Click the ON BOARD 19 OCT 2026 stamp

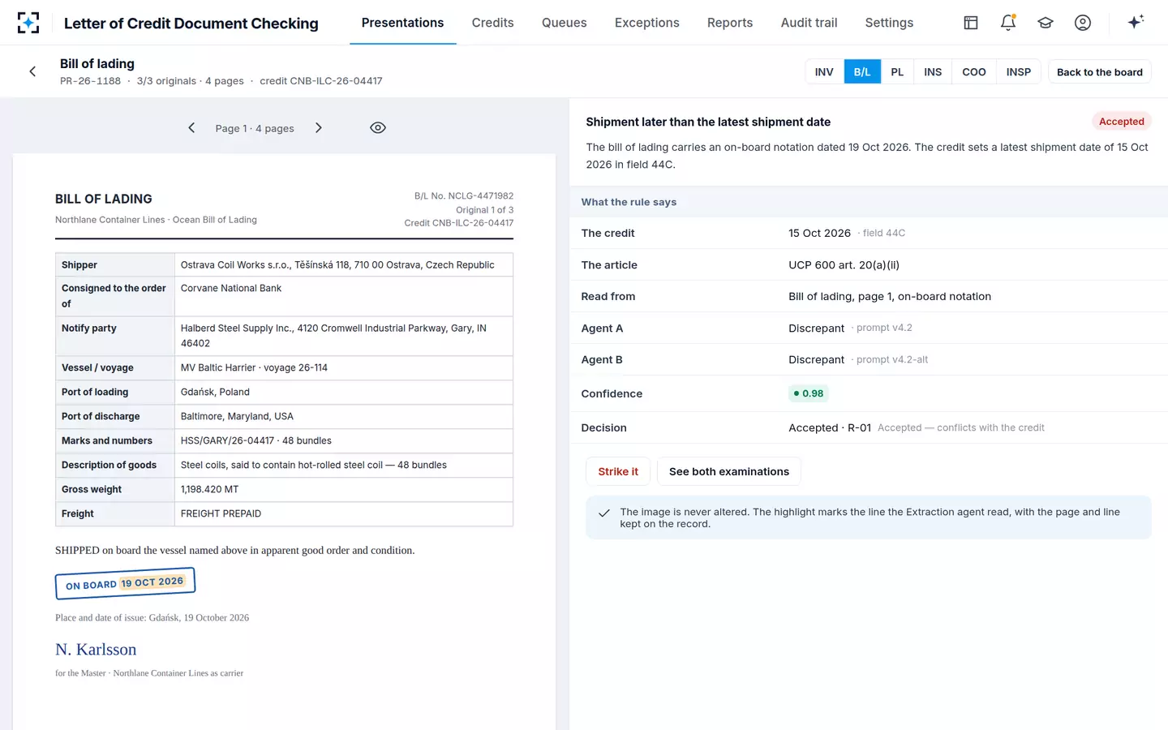125,583
